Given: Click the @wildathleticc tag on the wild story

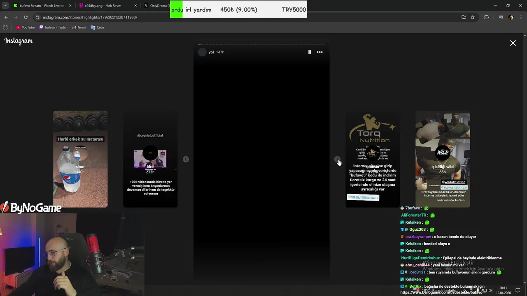Looking at the screenshot, I should click(453, 182).
